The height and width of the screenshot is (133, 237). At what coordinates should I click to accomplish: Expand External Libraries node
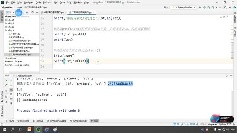(x=14, y=62)
